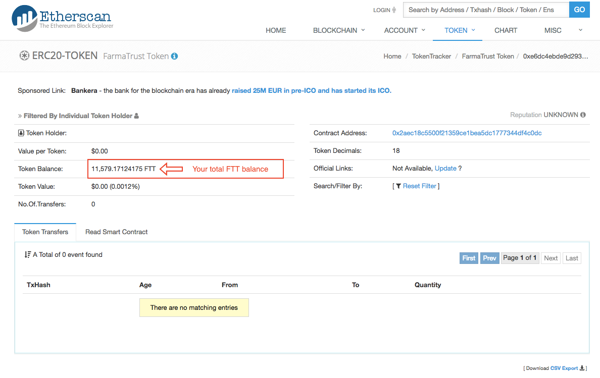Click the Page 1 of 1 indicator

(520, 258)
